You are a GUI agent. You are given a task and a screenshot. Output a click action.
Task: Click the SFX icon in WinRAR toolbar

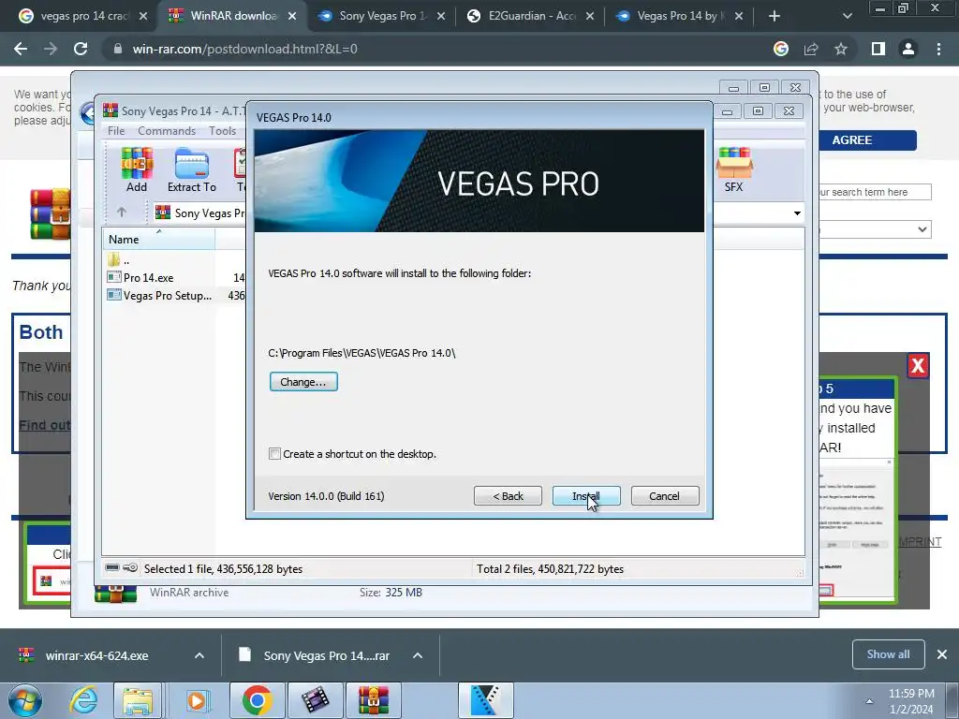pos(734,170)
